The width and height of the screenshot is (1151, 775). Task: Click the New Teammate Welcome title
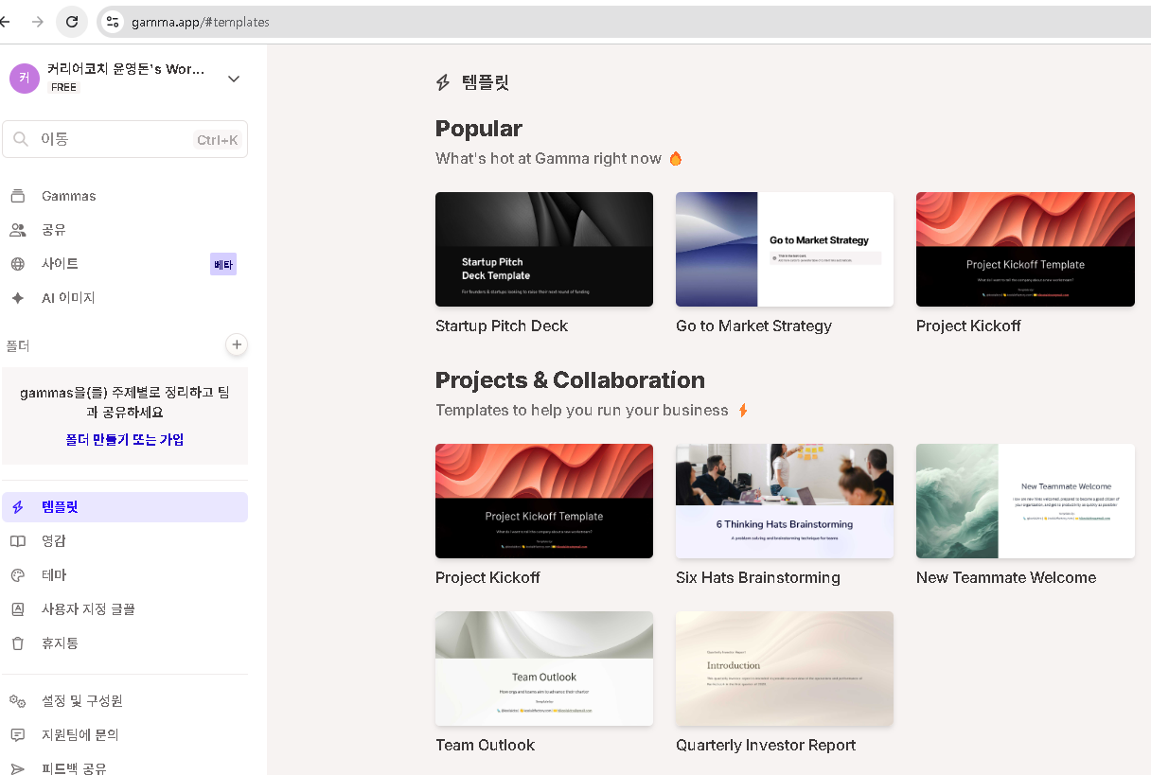pyautogui.click(x=1006, y=577)
